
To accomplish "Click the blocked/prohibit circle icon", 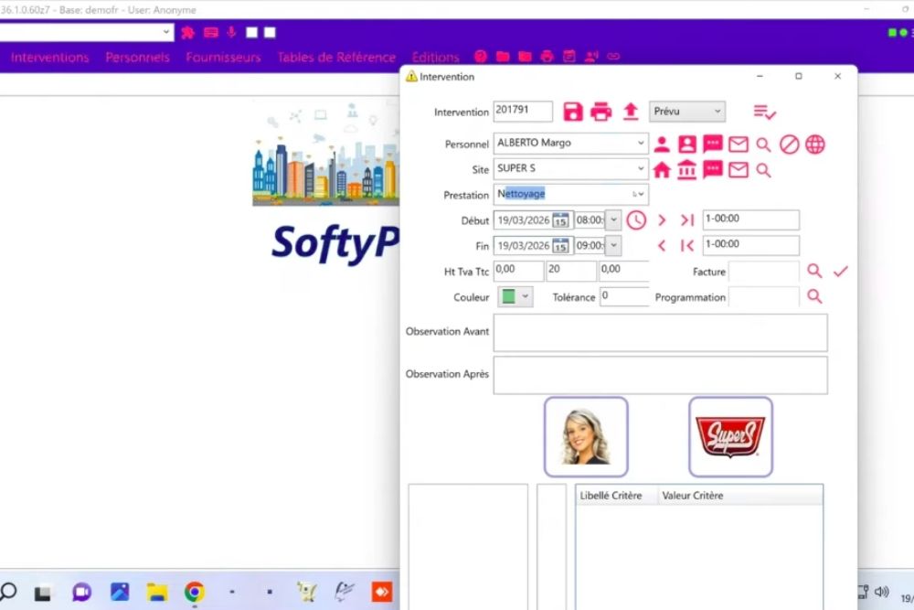I will [x=790, y=144].
